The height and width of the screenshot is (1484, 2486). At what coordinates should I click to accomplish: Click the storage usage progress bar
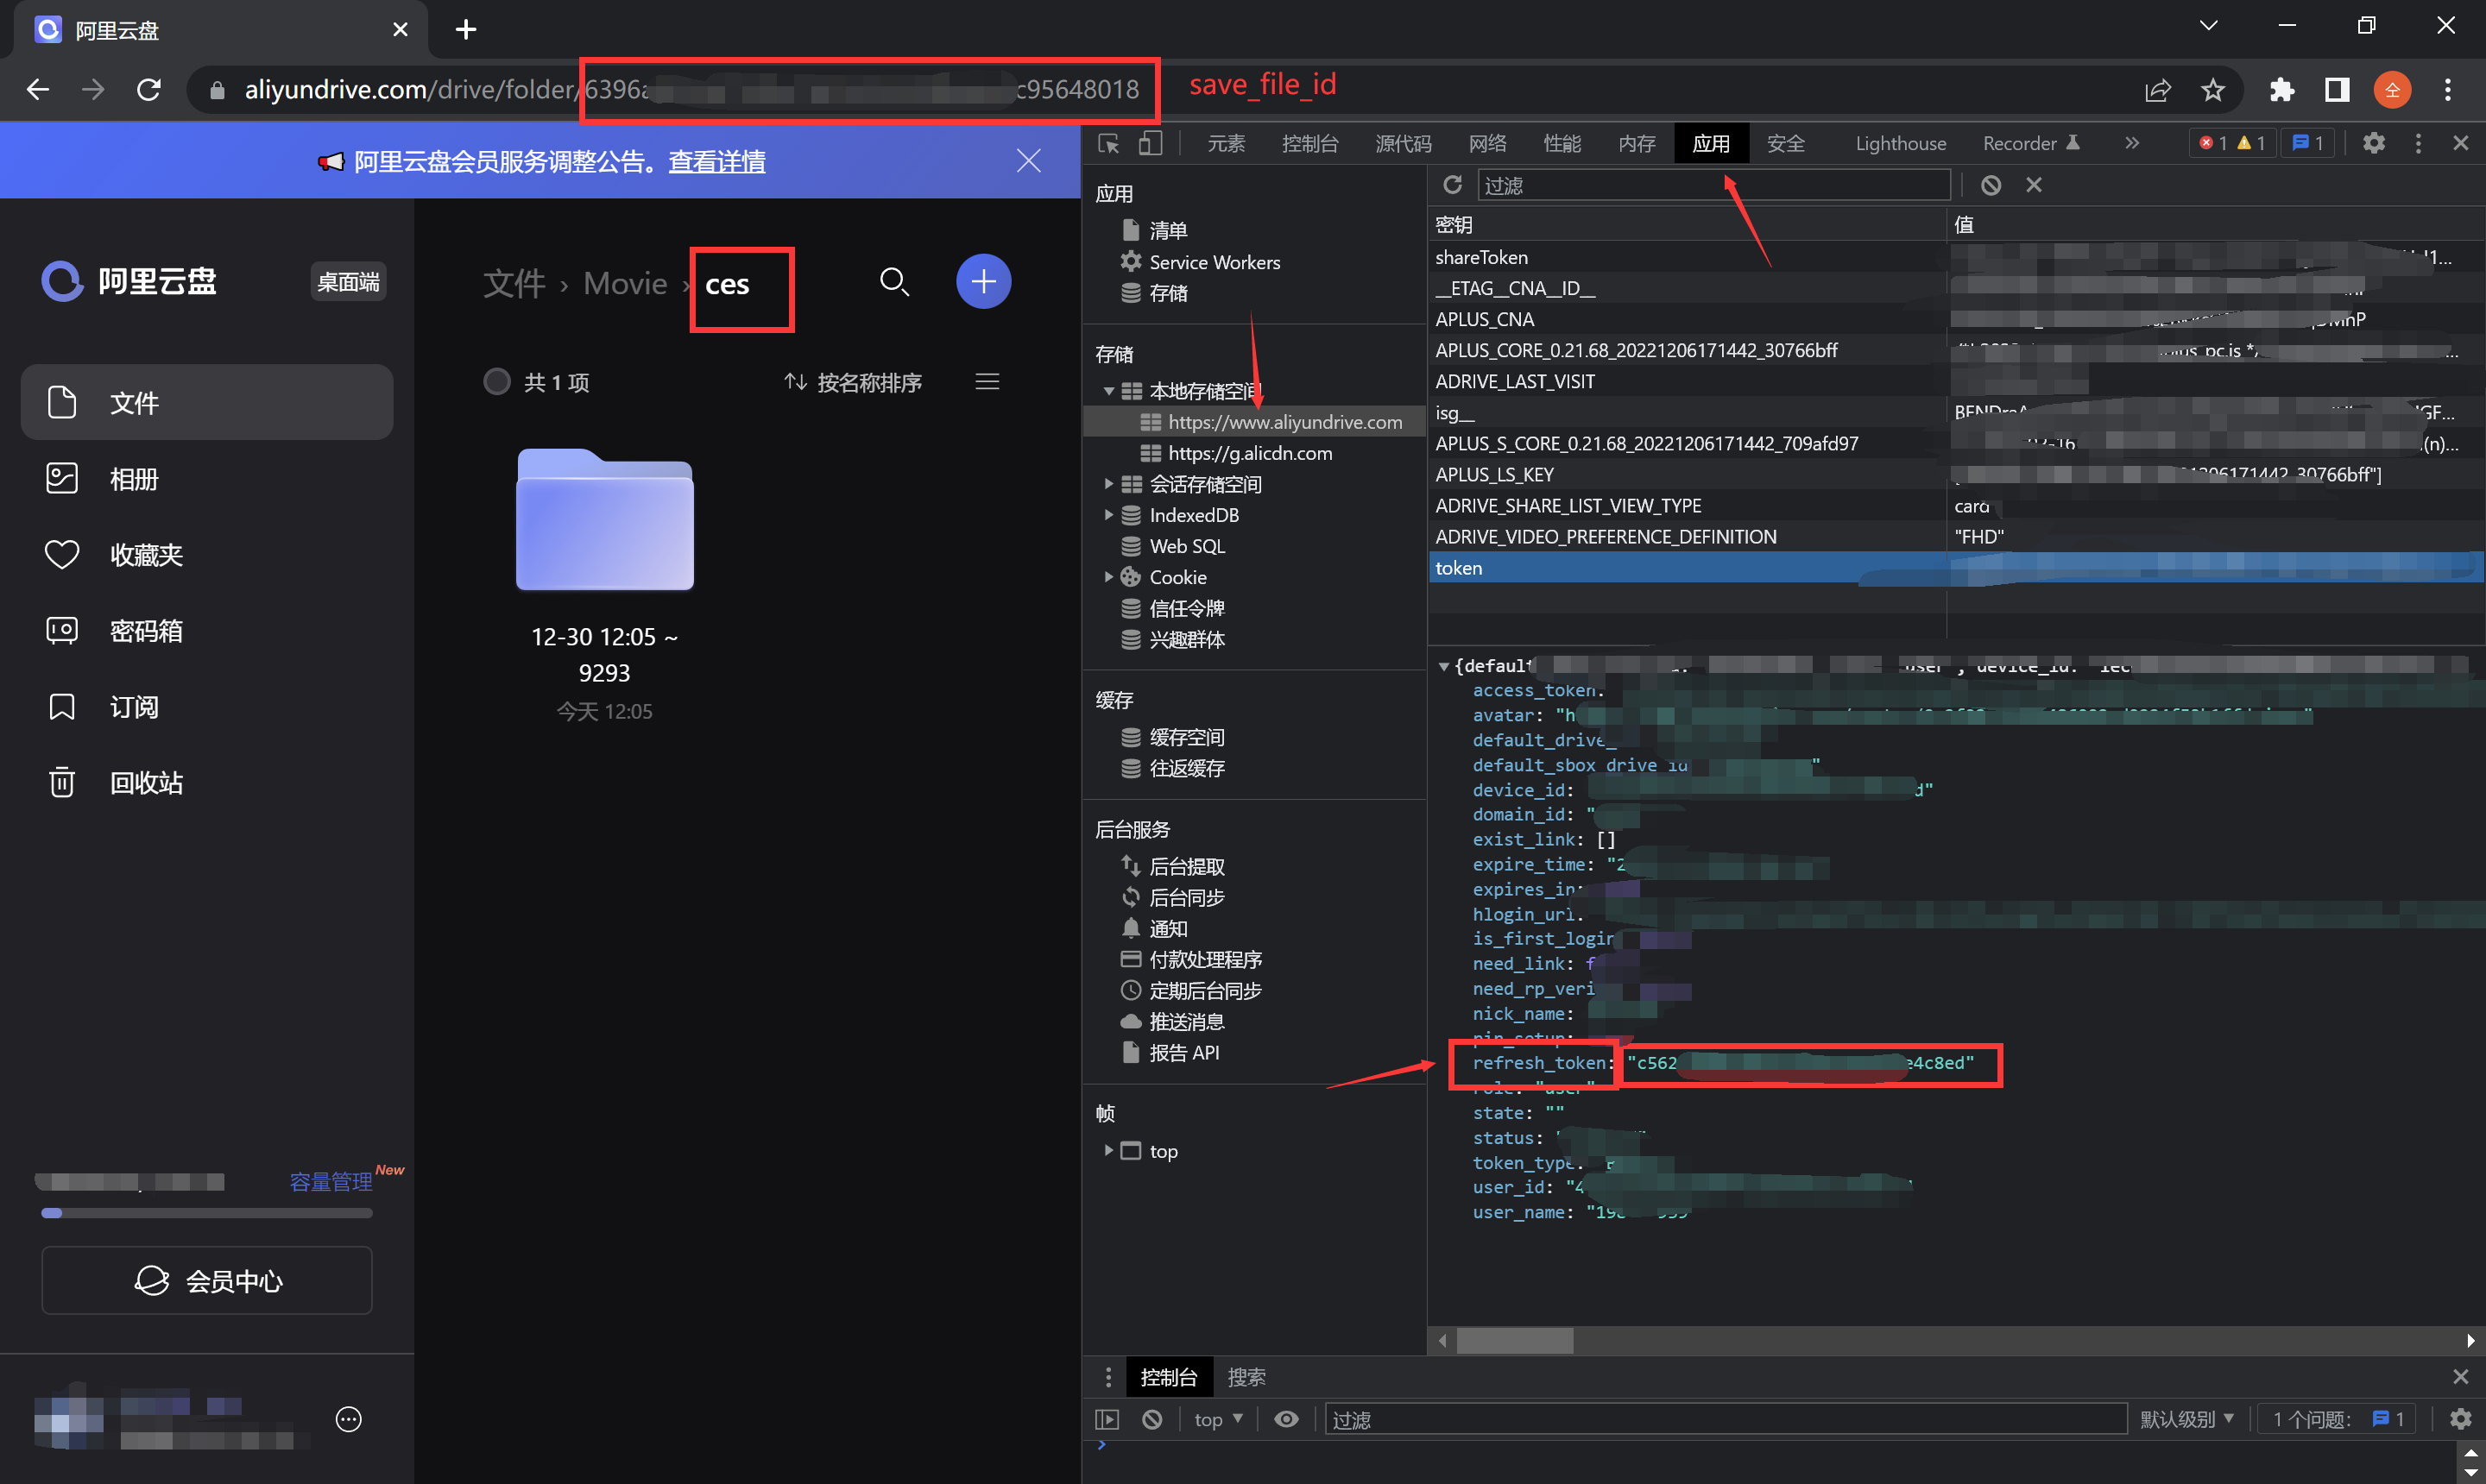pos(207,1213)
